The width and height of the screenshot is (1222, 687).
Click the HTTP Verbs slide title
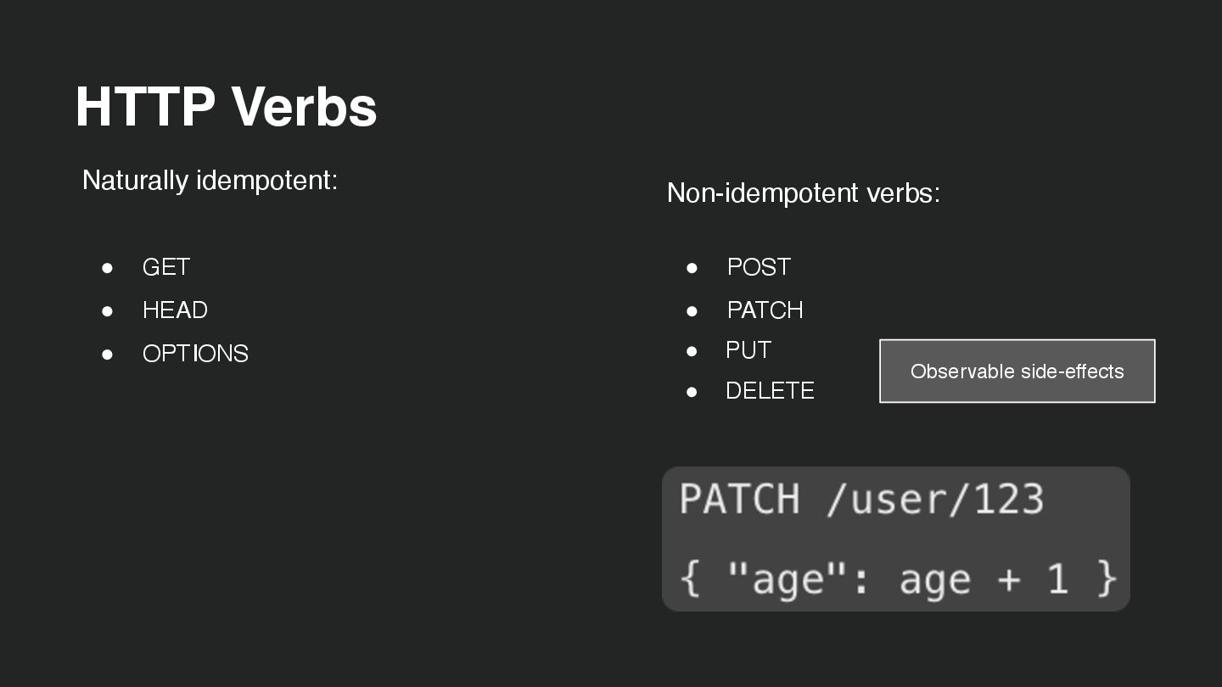tap(226, 107)
